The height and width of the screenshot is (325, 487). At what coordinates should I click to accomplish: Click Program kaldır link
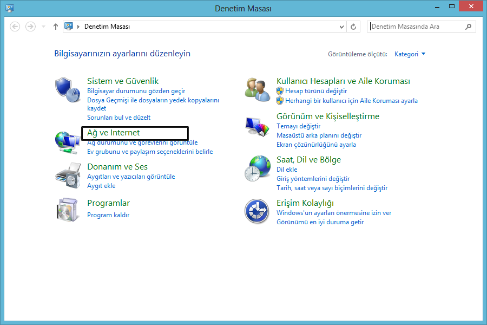coord(108,215)
